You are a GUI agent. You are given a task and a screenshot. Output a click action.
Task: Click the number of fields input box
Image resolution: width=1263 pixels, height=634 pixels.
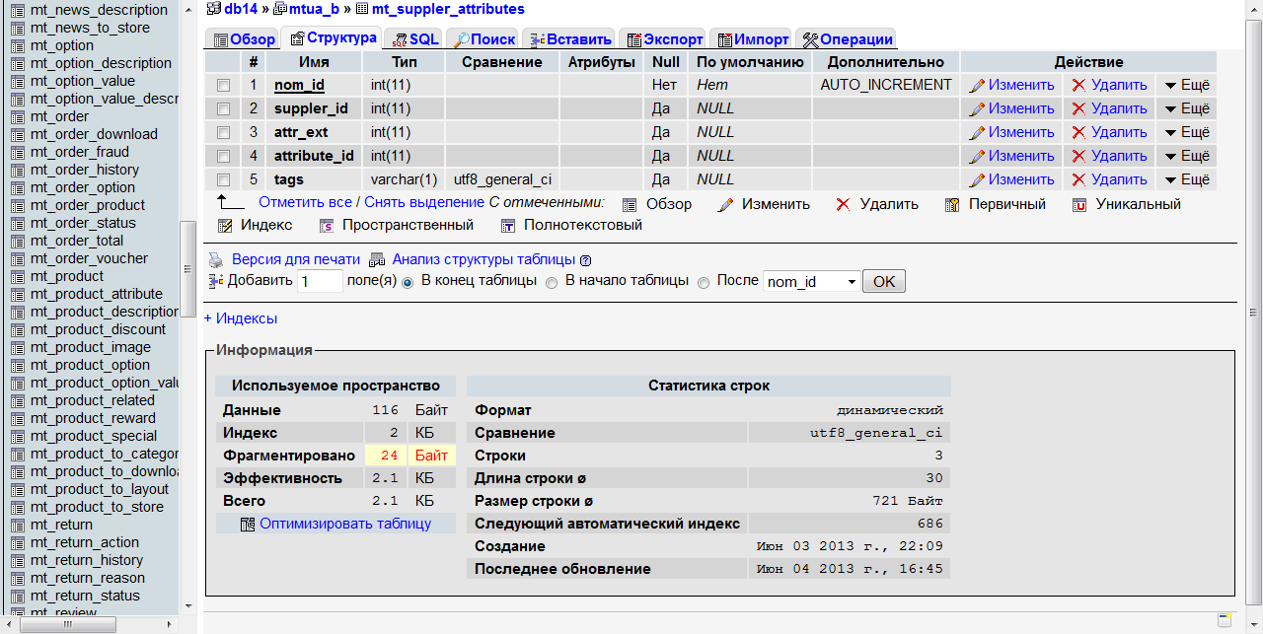coord(320,282)
